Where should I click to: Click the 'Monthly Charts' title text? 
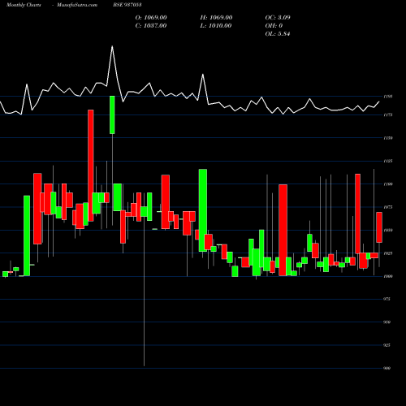pyautogui.click(x=24, y=5)
